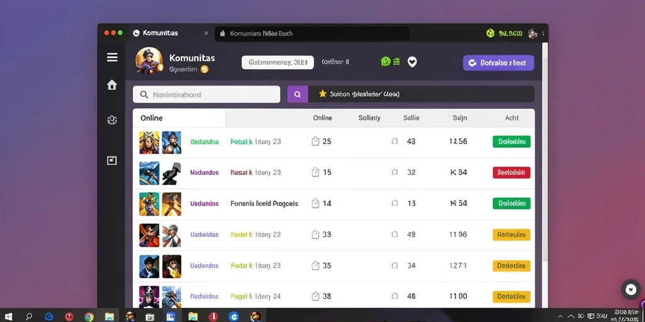This screenshot has height=322, width=645.
Task: Launch Google Chrome from the taskbar
Action: 89,317
